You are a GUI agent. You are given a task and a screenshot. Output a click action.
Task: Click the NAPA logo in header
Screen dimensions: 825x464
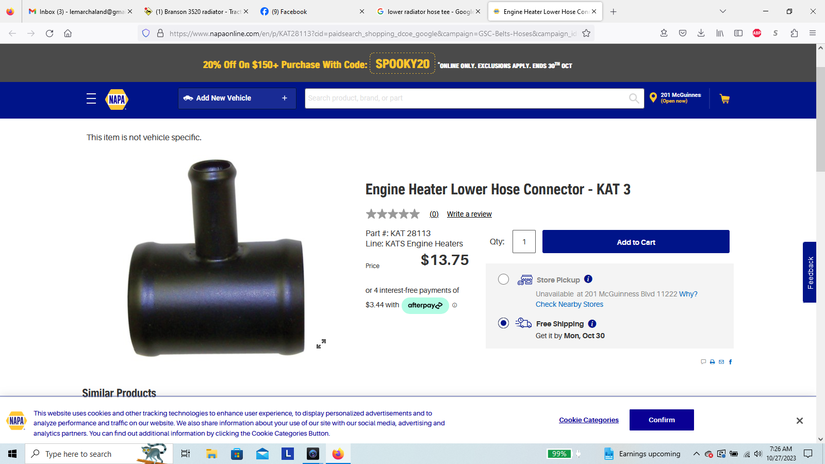(x=117, y=99)
